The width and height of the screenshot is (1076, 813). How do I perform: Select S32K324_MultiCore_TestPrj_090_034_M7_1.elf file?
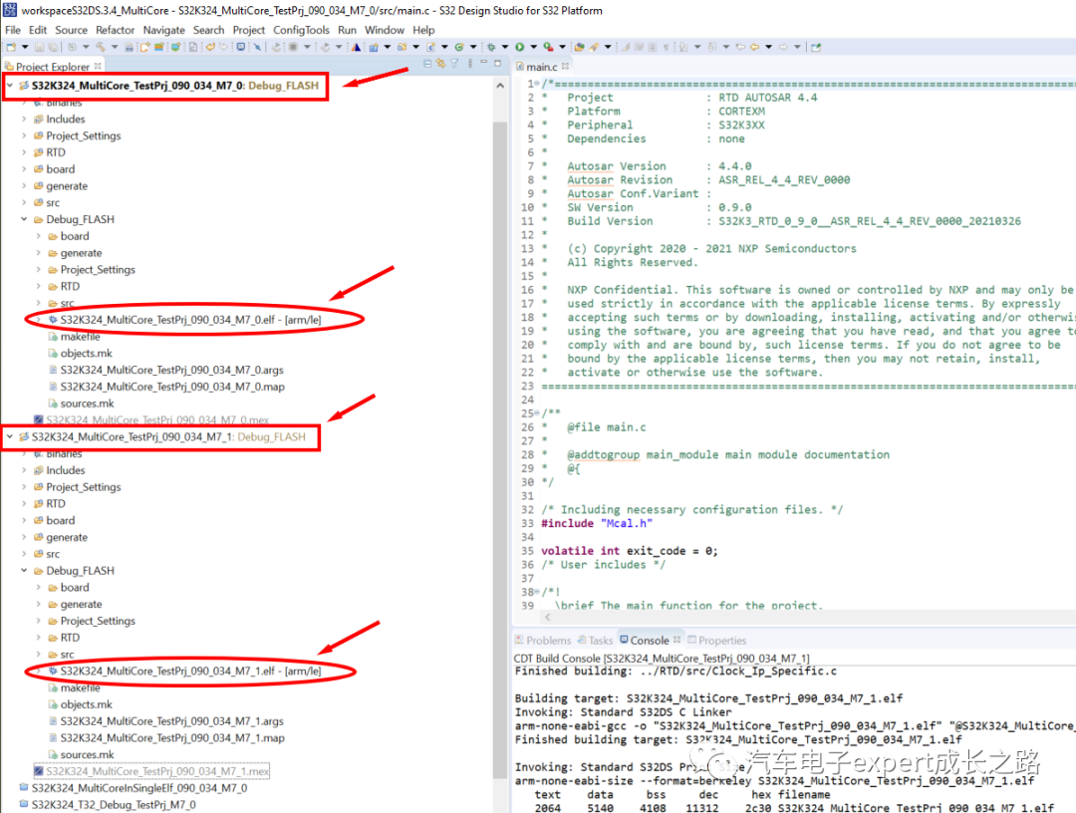click(190, 671)
